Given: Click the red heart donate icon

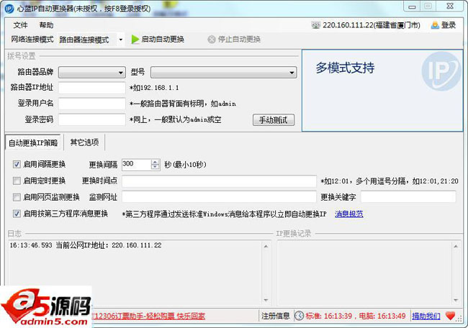Looking at the screenshot, I should [450, 316].
